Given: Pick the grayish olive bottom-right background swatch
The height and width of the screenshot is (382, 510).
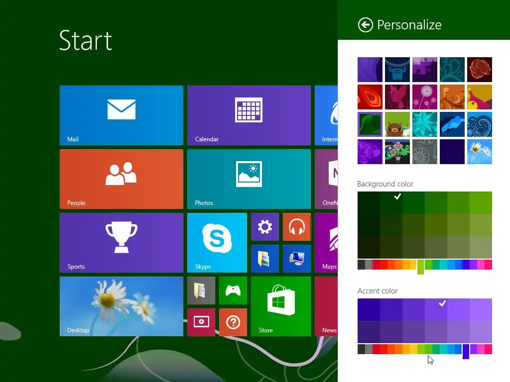Looking at the screenshot, I should (481, 248).
